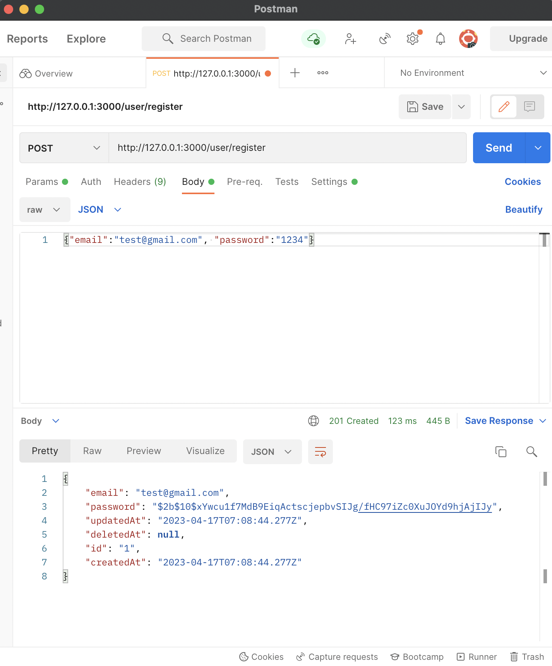Toggle the response line wrap icon
The width and height of the screenshot is (552, 666).
[x=321, y=452]
